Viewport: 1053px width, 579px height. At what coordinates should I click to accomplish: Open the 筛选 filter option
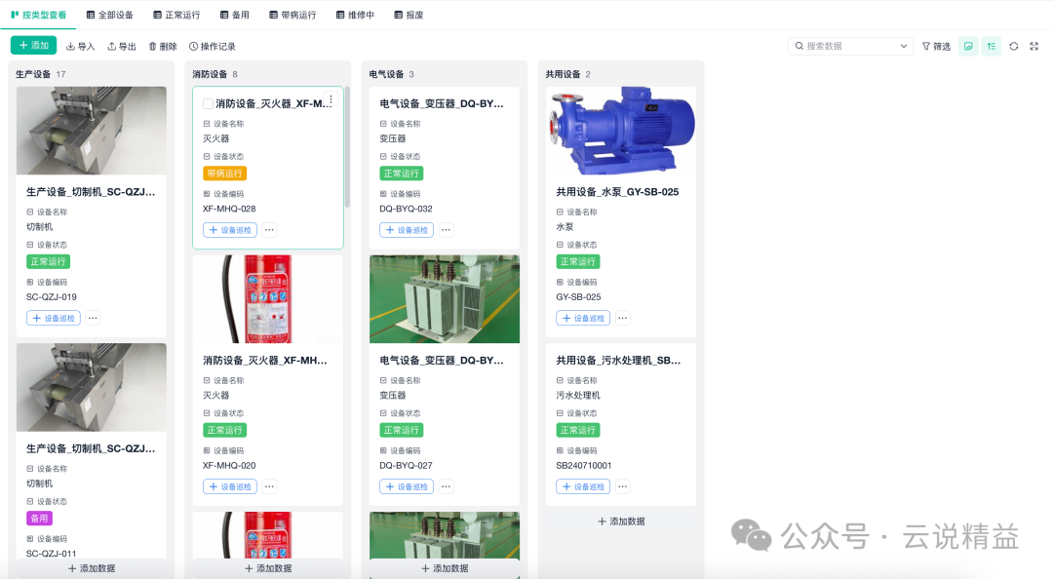[936, 47]
